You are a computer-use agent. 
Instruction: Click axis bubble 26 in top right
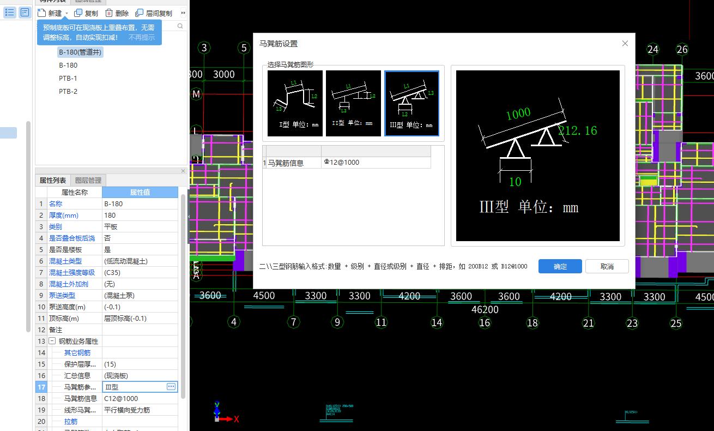coord(682,49)
